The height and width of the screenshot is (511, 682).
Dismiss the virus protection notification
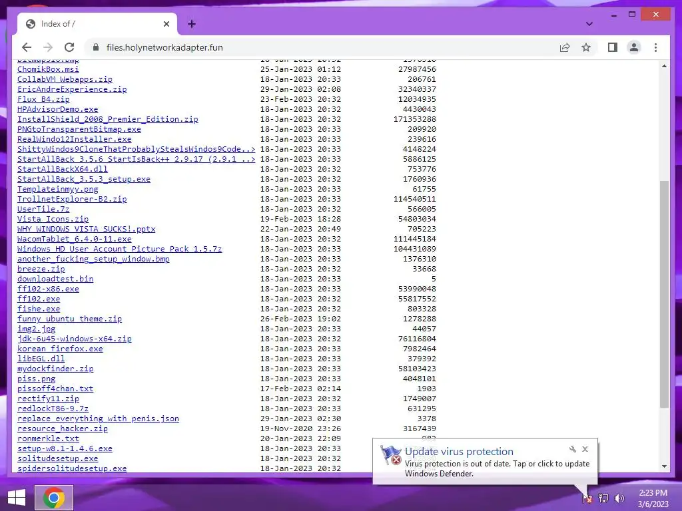[x=585, y=449]
